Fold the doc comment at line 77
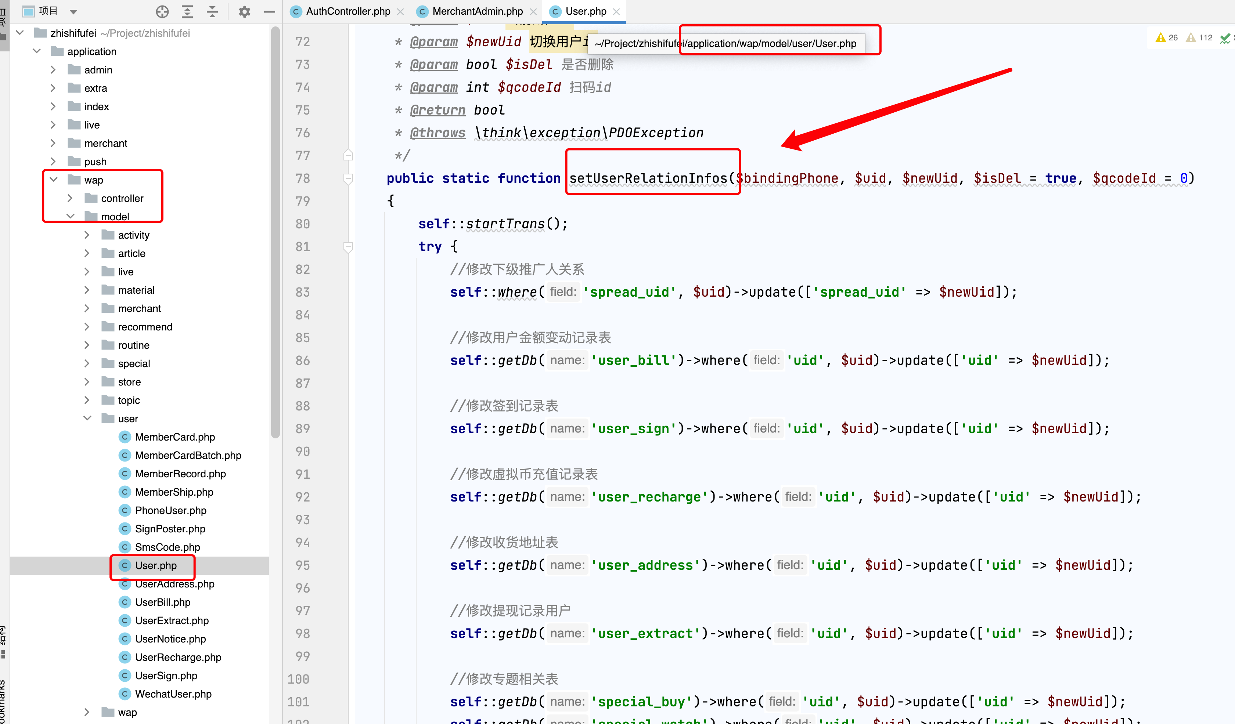Image resolution: width=1235 pixels, height=724 pixels. pyautogui.click(x=348, y=155)
